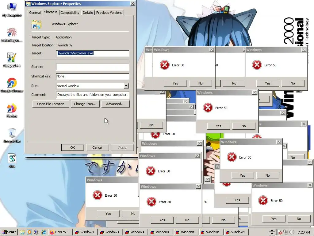Image resolution: width=314 pixels, height=236 pixels.
Task: Show taskbar's previous row with up arrow
Action: click(x=272, y=230)
